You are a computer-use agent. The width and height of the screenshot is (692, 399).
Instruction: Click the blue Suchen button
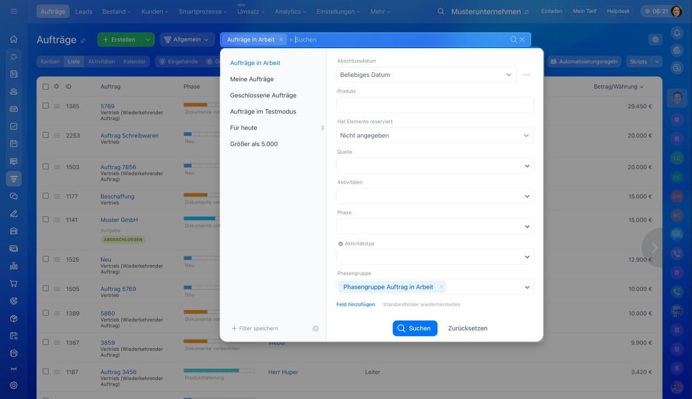(x=415, y=328)
